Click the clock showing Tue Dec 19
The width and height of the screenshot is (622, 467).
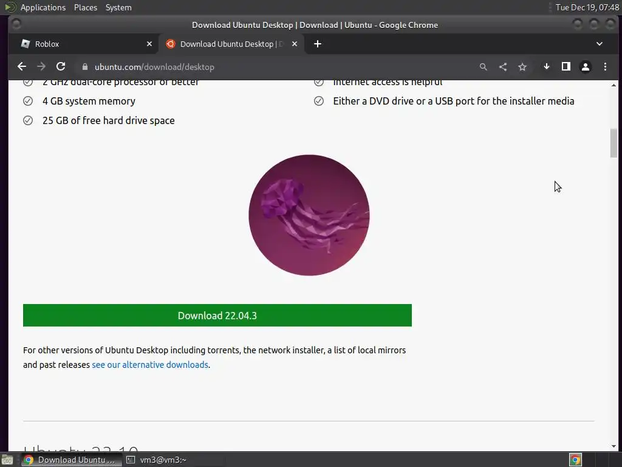click(x=587, y=7)
